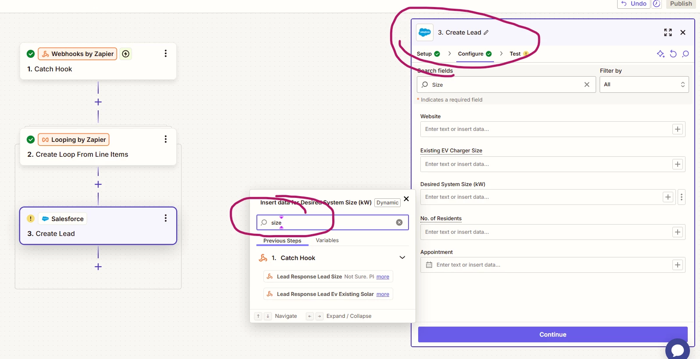Click the warning status icon on Salesforce step

[x=31, y=218]
